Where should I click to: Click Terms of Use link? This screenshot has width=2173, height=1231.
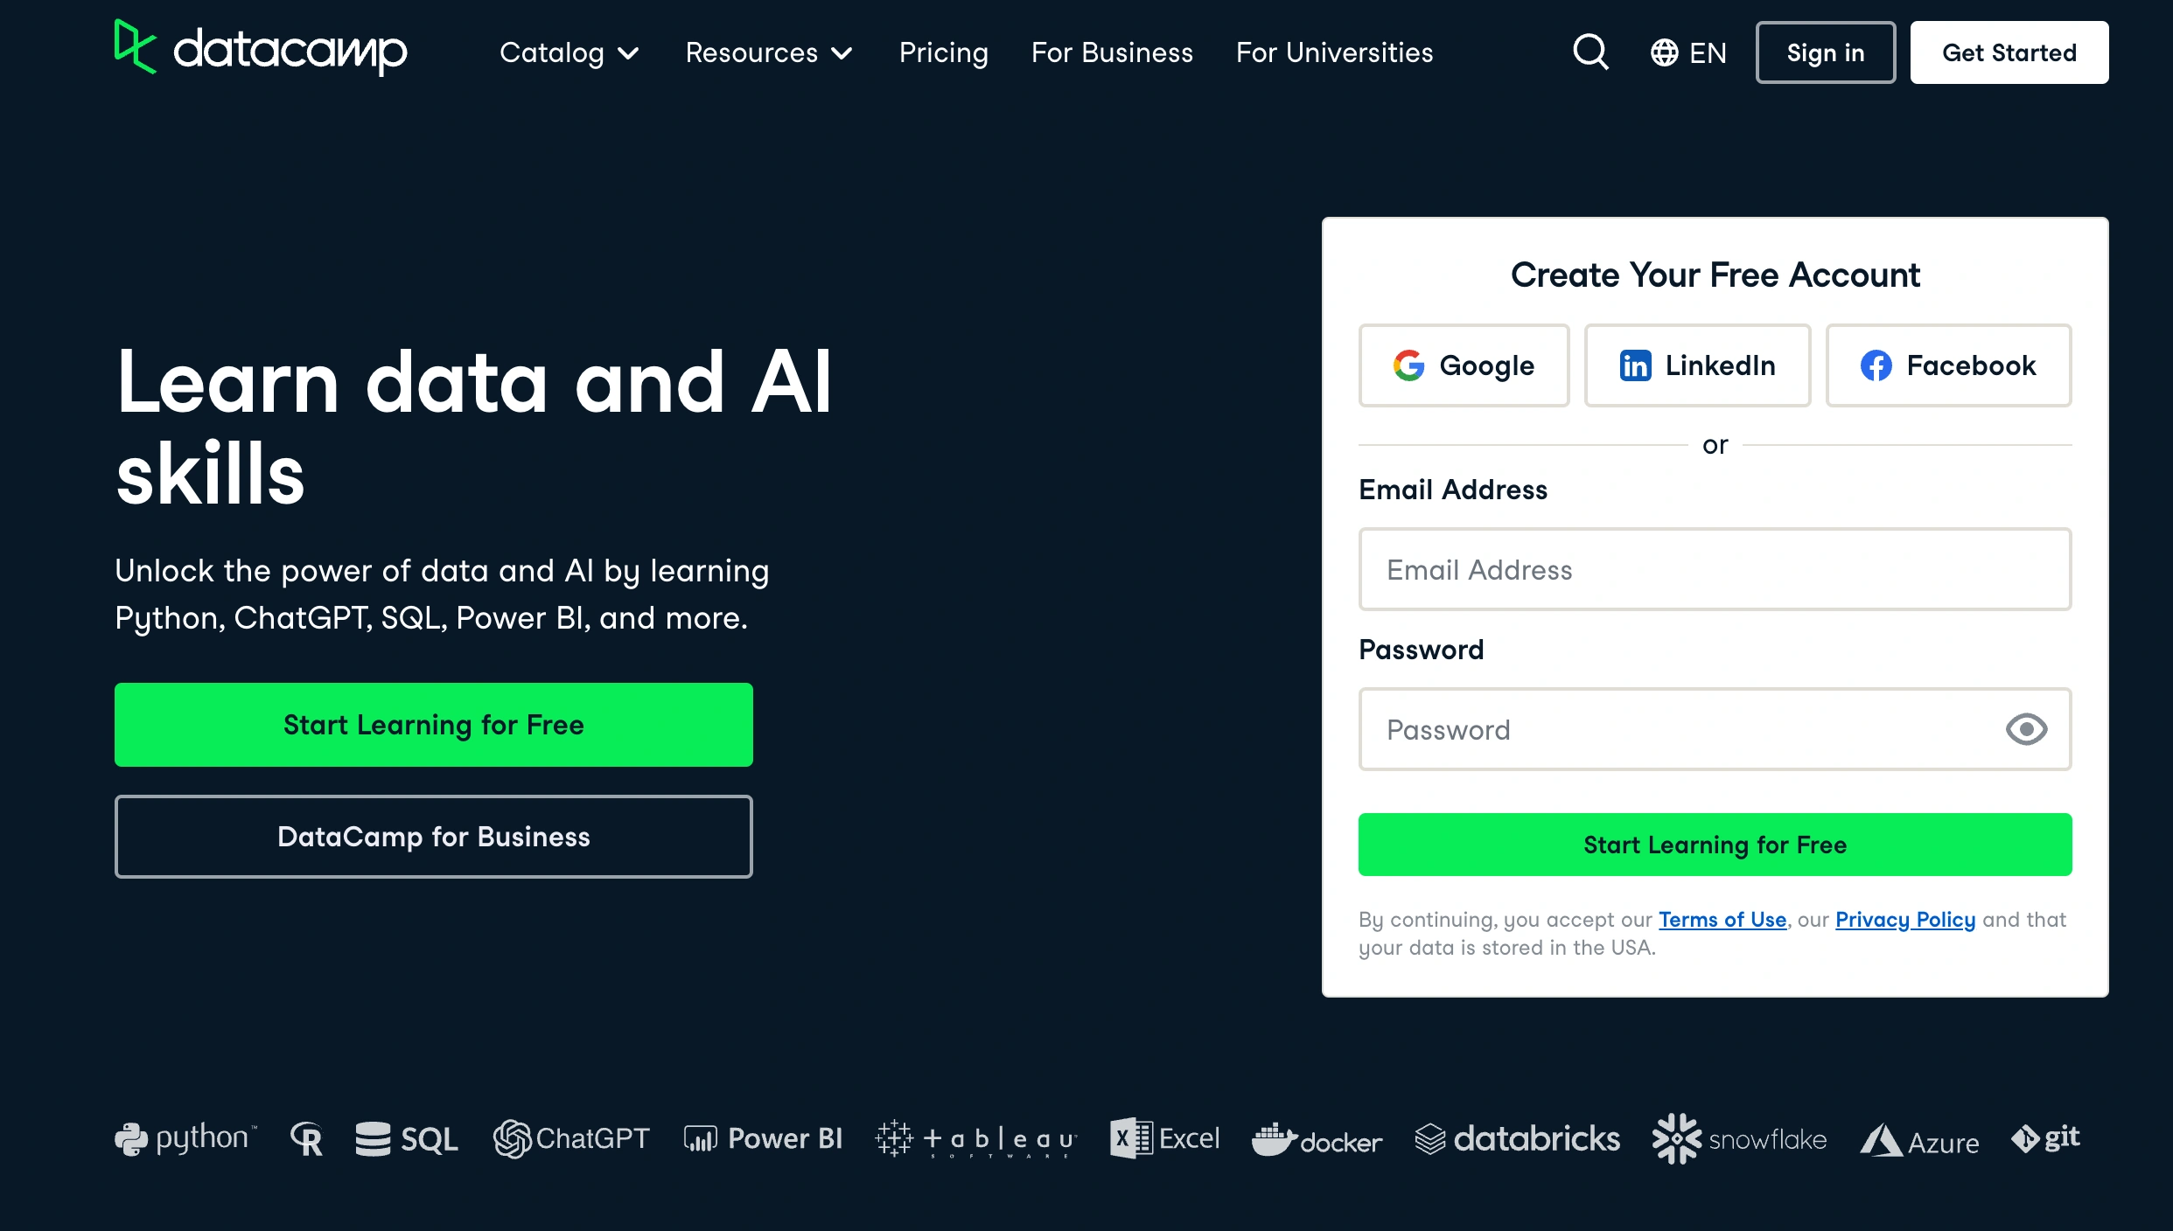1722,919
